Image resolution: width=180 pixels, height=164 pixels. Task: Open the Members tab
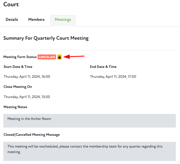[36, 20]
